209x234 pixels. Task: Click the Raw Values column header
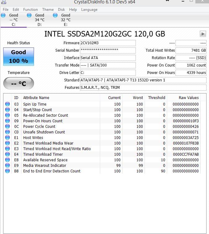pos(184,97)
